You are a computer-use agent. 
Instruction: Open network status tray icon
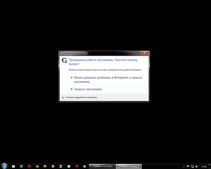click(x=193, y=166)
